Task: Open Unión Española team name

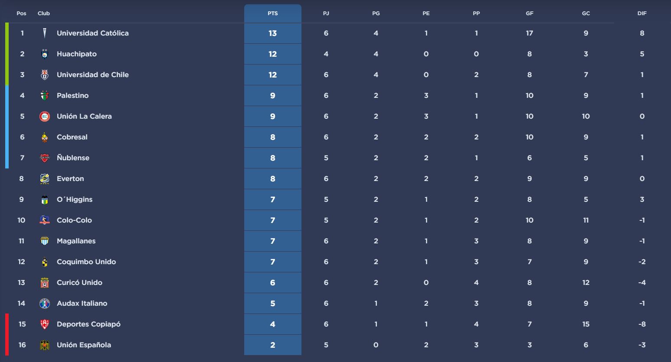Action: pyautogui.click(x=84, y=345)
